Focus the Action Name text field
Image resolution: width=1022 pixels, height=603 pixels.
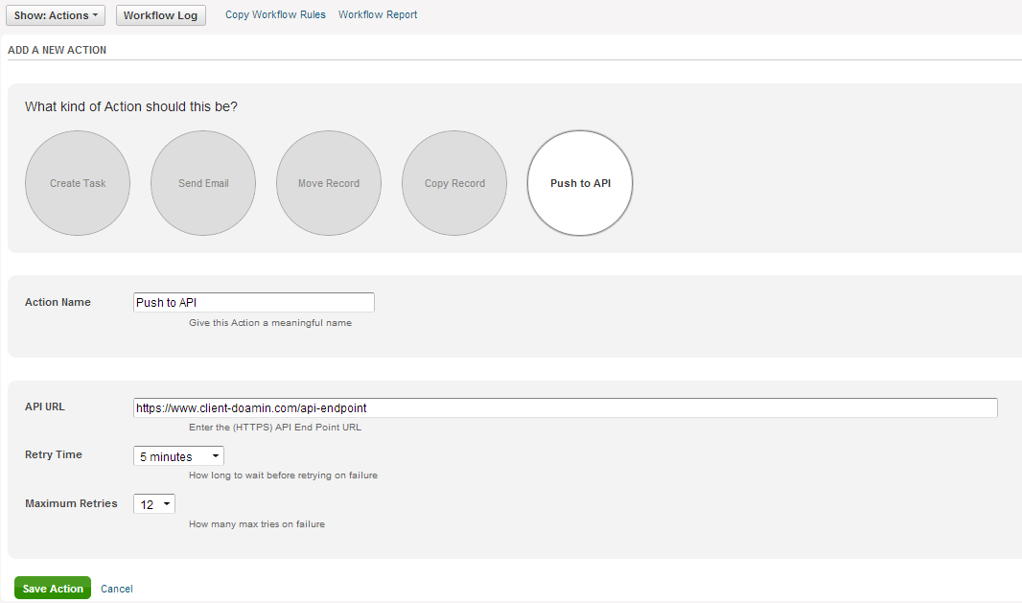click(x=253, y=303)
